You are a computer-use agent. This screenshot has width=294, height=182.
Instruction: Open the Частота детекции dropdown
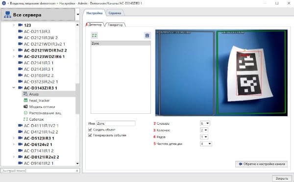coord(206,144)
